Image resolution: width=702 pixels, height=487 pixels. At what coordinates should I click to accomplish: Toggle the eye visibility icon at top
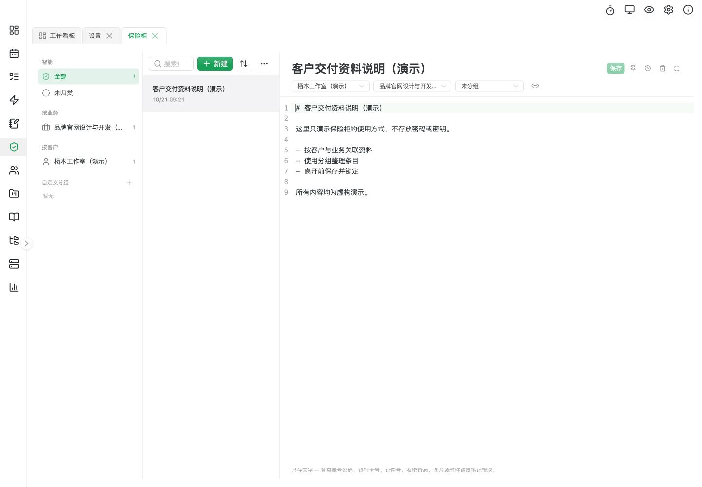coord(649,10)
